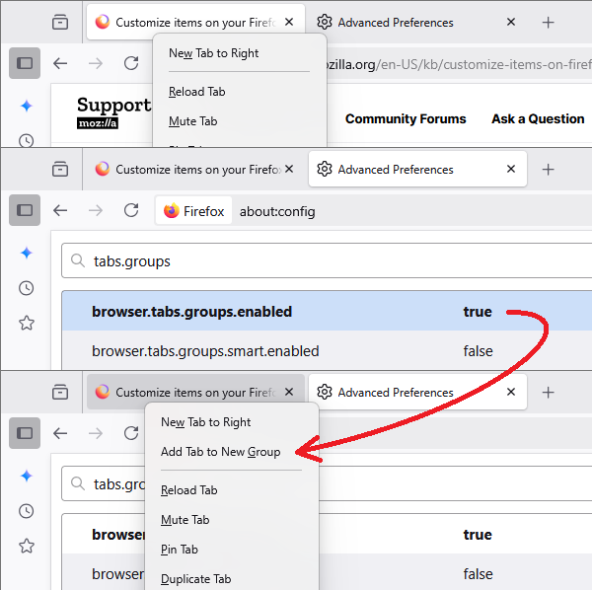592x590 pixels.
Task: Open history clock icon in bottom sidebar
Action: (27, 511)
